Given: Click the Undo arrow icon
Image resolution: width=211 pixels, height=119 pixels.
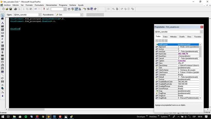Looking at the screenshot, I should coord(36,9).
